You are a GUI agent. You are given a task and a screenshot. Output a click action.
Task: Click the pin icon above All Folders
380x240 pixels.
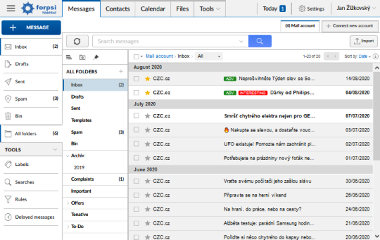(x=96, y=57)
